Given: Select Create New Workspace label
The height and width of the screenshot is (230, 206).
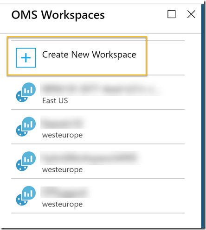Looking at the screenshot, I should click(x=89, y=55).
